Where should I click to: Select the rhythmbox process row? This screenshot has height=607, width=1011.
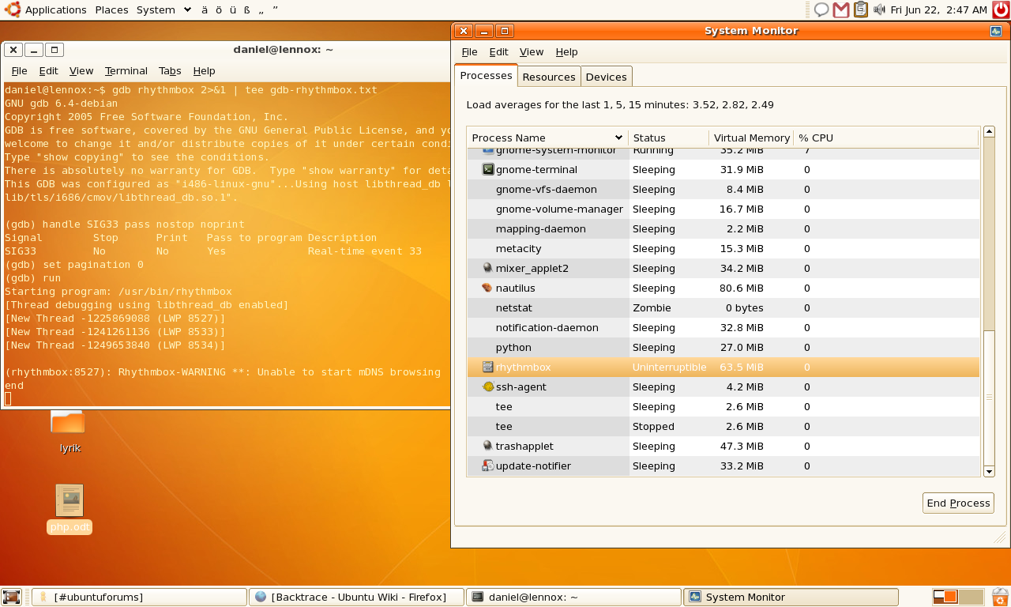tap(523, 368)
